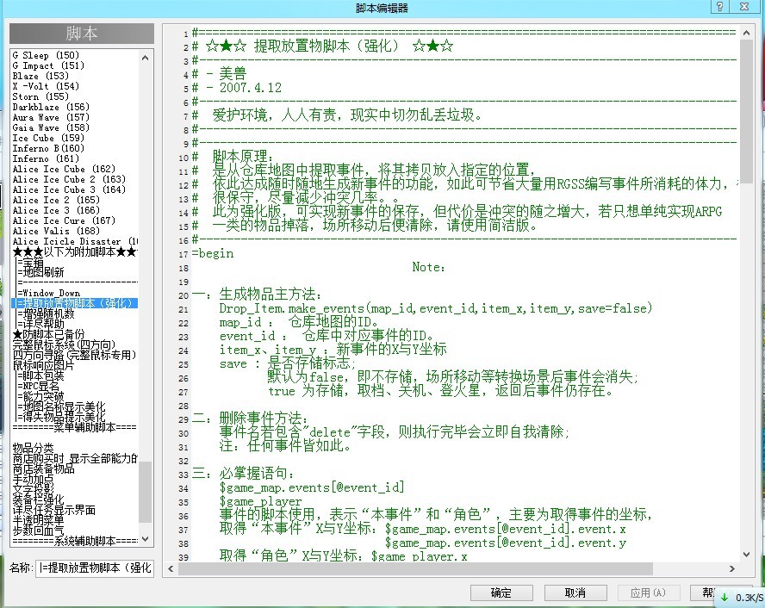Click the name input field
The width and height of the screenshot is (765, 608).
pyautogui.click(x=95, y=568)
